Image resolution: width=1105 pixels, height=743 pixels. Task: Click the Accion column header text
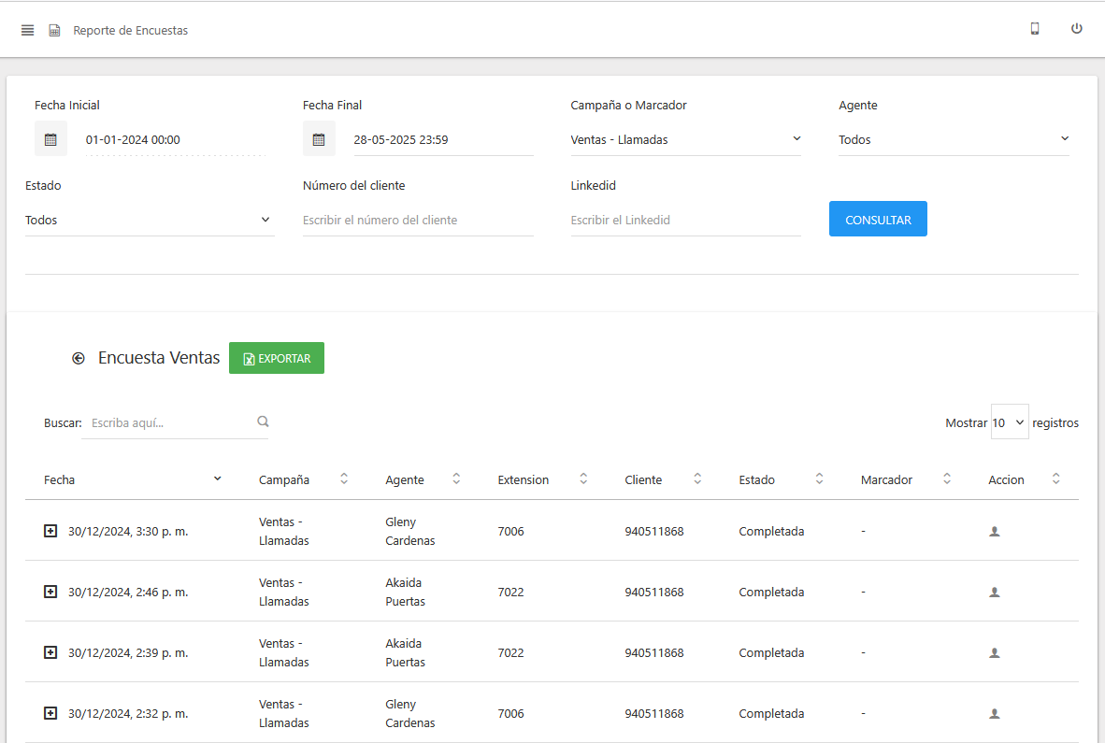(x=1006, y=479)
